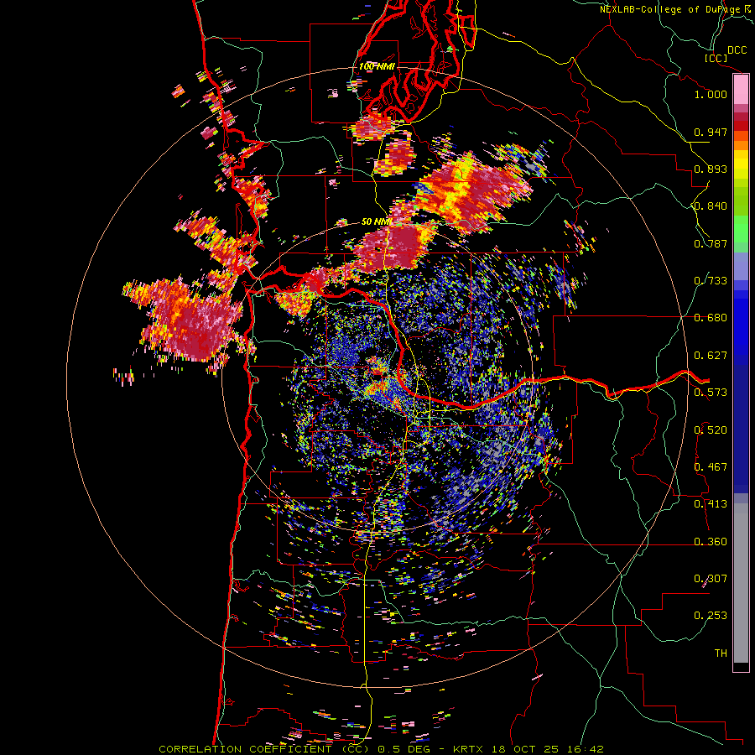Image resolution: width=755 pixels, height=755 pixels.
Task: Select the 0.467 legend value
Action: [711, 467]
